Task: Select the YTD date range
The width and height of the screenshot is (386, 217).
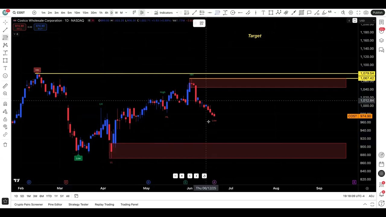Action: (49, 196)
